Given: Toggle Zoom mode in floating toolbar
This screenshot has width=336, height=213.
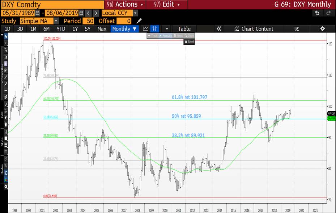Looking at the screenshot, I should (189, 36).
